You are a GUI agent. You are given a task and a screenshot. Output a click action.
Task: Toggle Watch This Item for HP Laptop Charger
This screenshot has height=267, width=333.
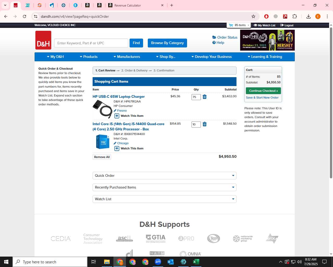(129, 116)
